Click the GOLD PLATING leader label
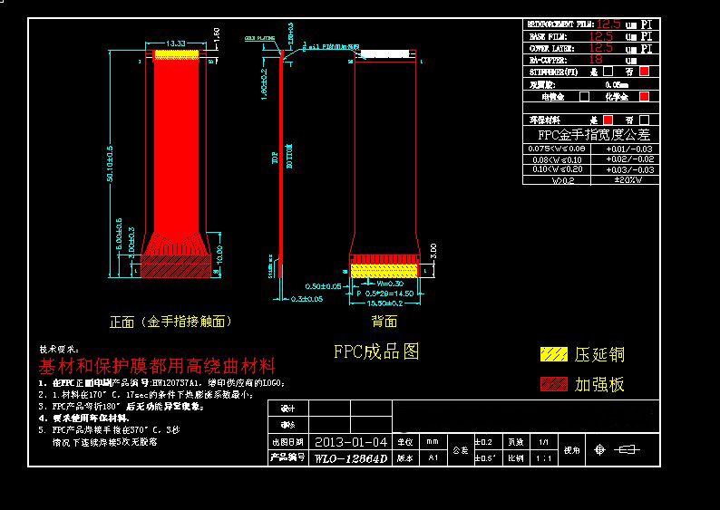720x510 pixels. pos(259,38)
